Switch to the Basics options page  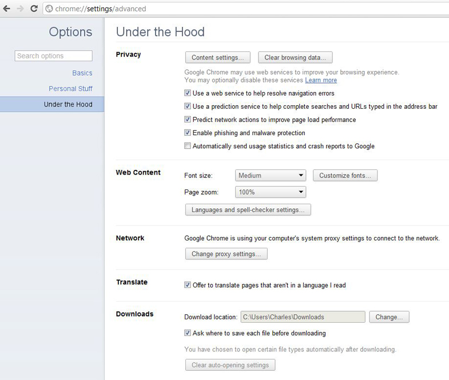pos(82,73)
